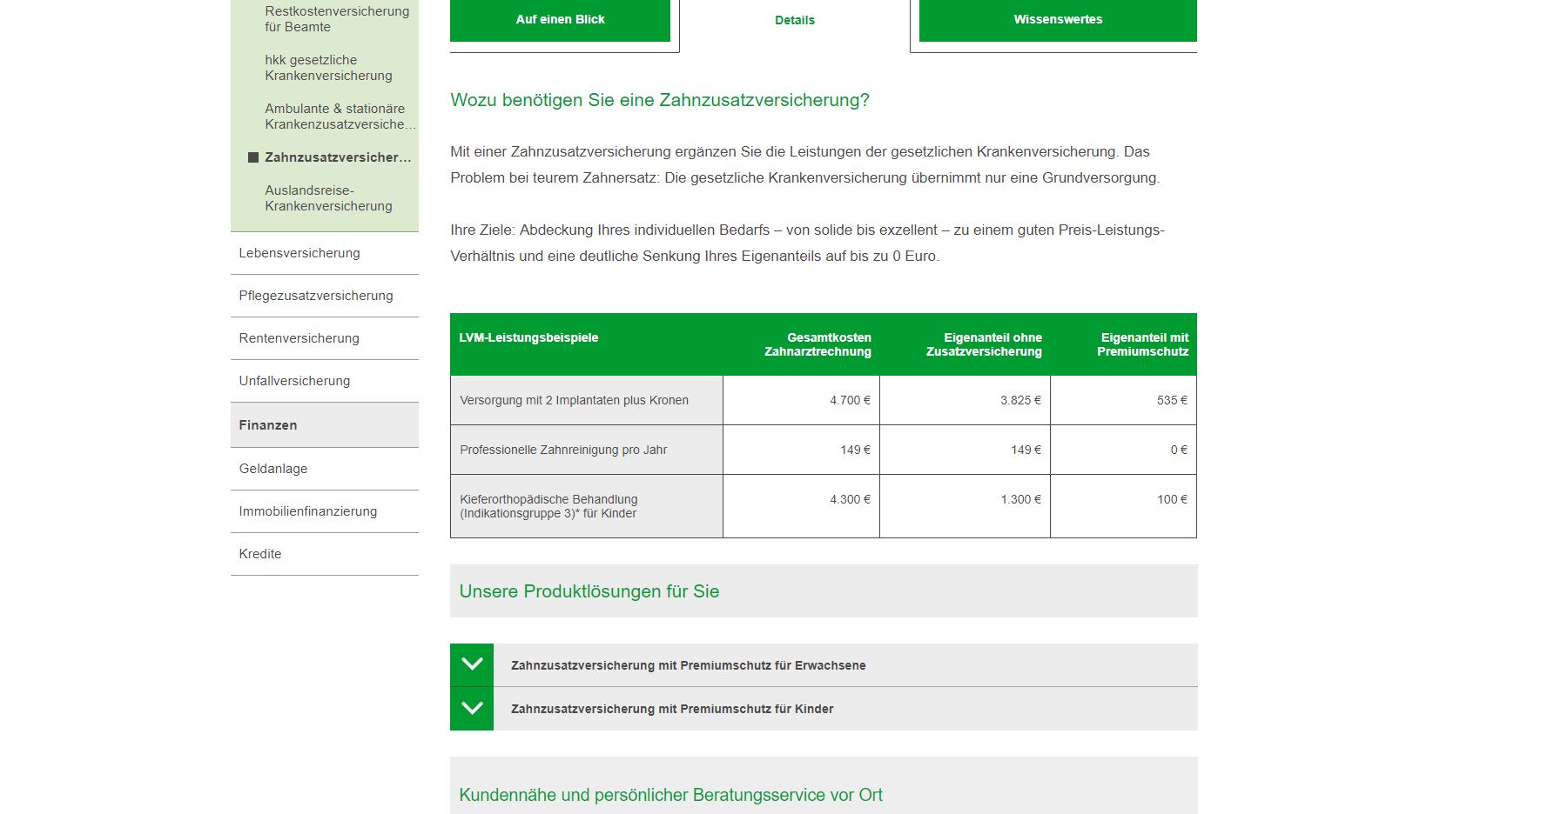Click Zahnzusatzversicherung mit Premiumschutz für Erwachsene title
This screenshot has width=1561, height=814.
688,665
